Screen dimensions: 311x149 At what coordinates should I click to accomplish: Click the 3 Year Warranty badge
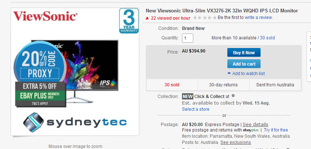click(129, 21)
